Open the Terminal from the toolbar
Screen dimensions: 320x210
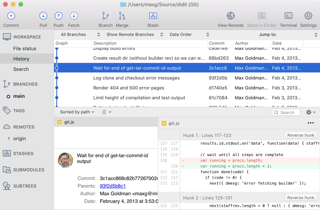[288, 16]
